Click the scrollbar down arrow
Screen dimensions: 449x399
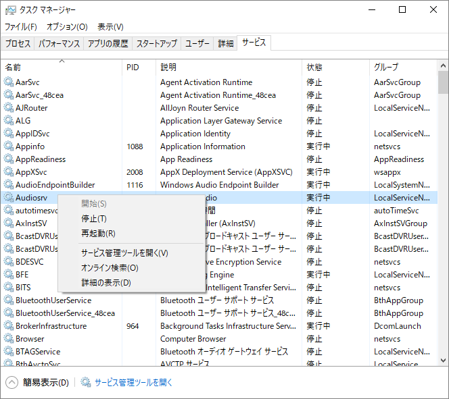(443, 360)
